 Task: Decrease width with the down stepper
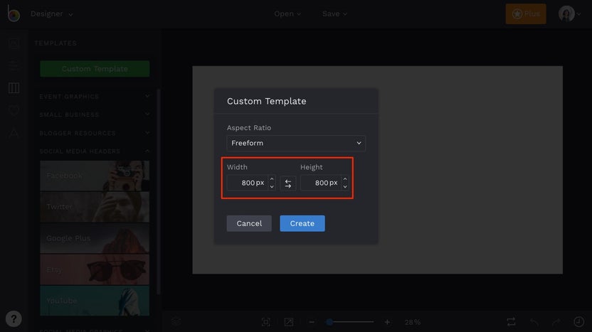[272, 187]
